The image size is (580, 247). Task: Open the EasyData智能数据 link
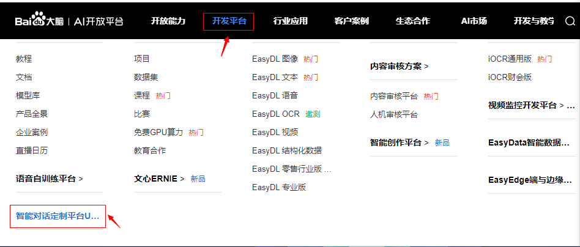[x=529, y=142]
